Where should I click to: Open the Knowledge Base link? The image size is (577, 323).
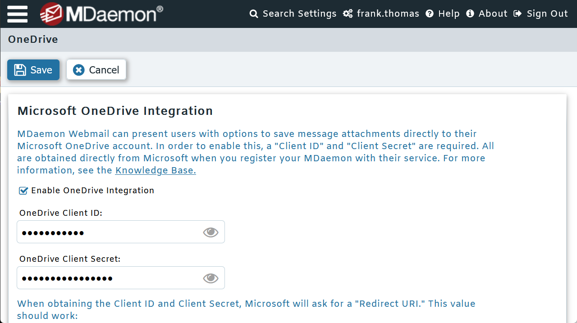tap(155, 170)
